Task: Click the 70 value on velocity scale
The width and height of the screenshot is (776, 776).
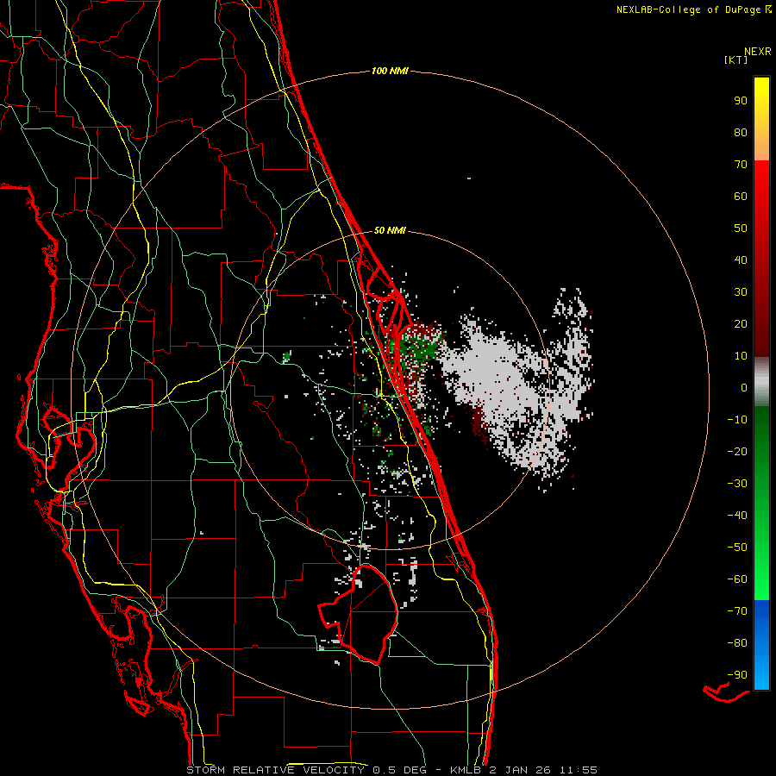Action: (x=741, y=165)
